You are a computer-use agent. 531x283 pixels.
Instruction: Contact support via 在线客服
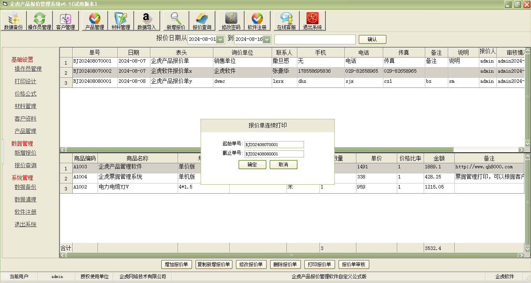point(286,20)
